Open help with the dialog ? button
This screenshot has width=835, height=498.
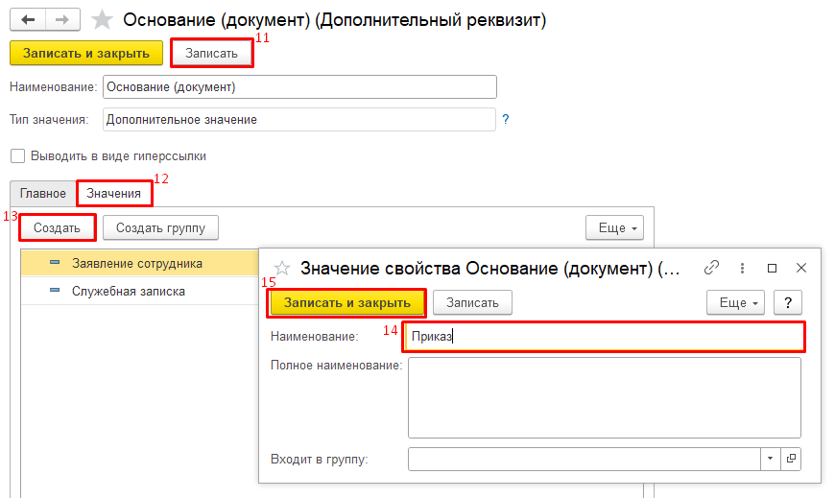[x=788, y=302]
